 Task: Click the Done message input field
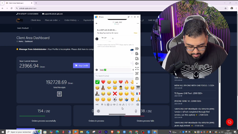115,70
